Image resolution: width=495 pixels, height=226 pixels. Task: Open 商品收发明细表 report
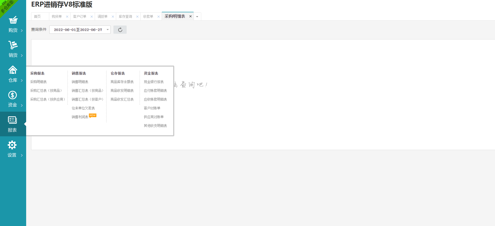(x=122, y=91)
